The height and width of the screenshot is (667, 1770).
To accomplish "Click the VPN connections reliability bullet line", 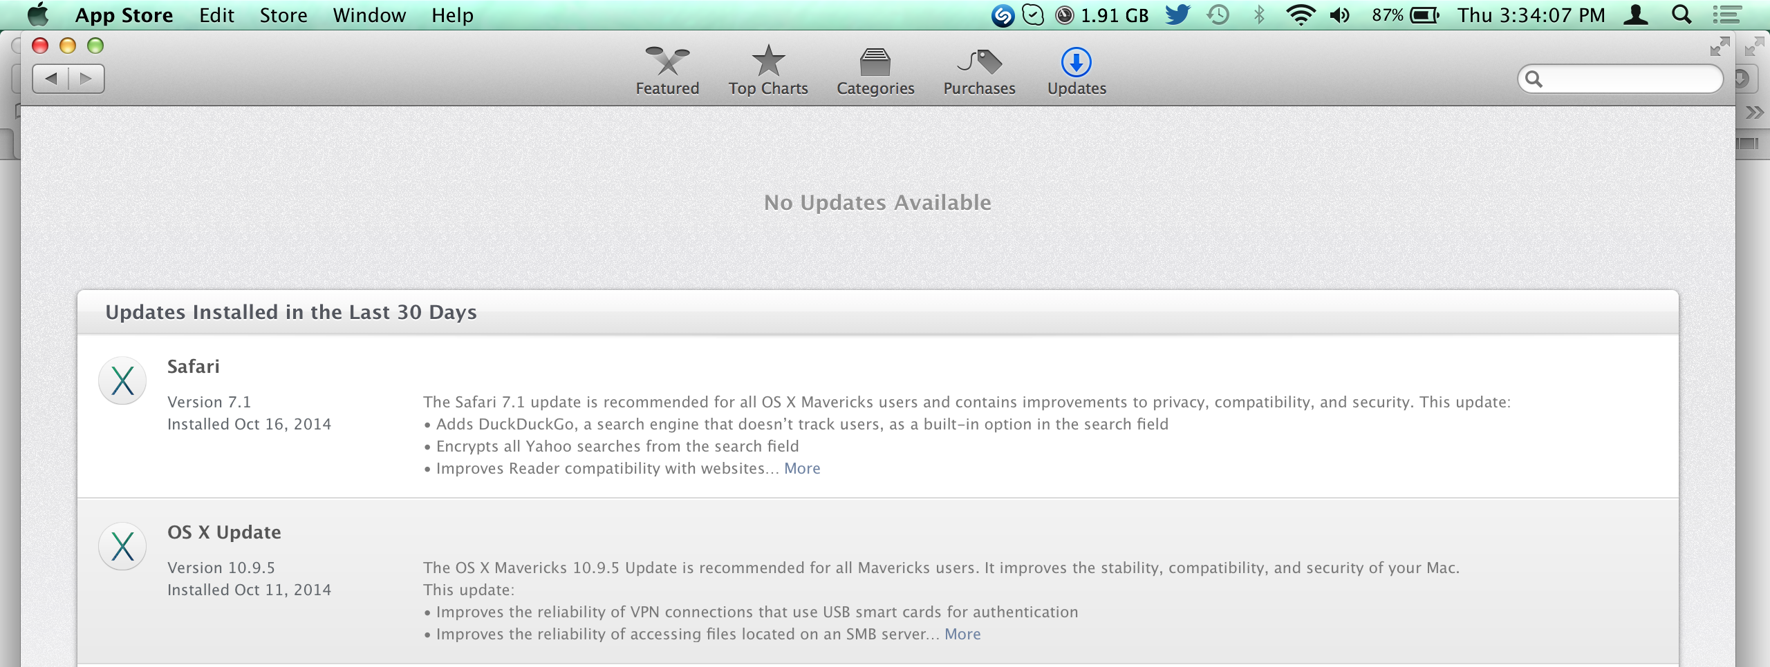I will tap(751, 612).
